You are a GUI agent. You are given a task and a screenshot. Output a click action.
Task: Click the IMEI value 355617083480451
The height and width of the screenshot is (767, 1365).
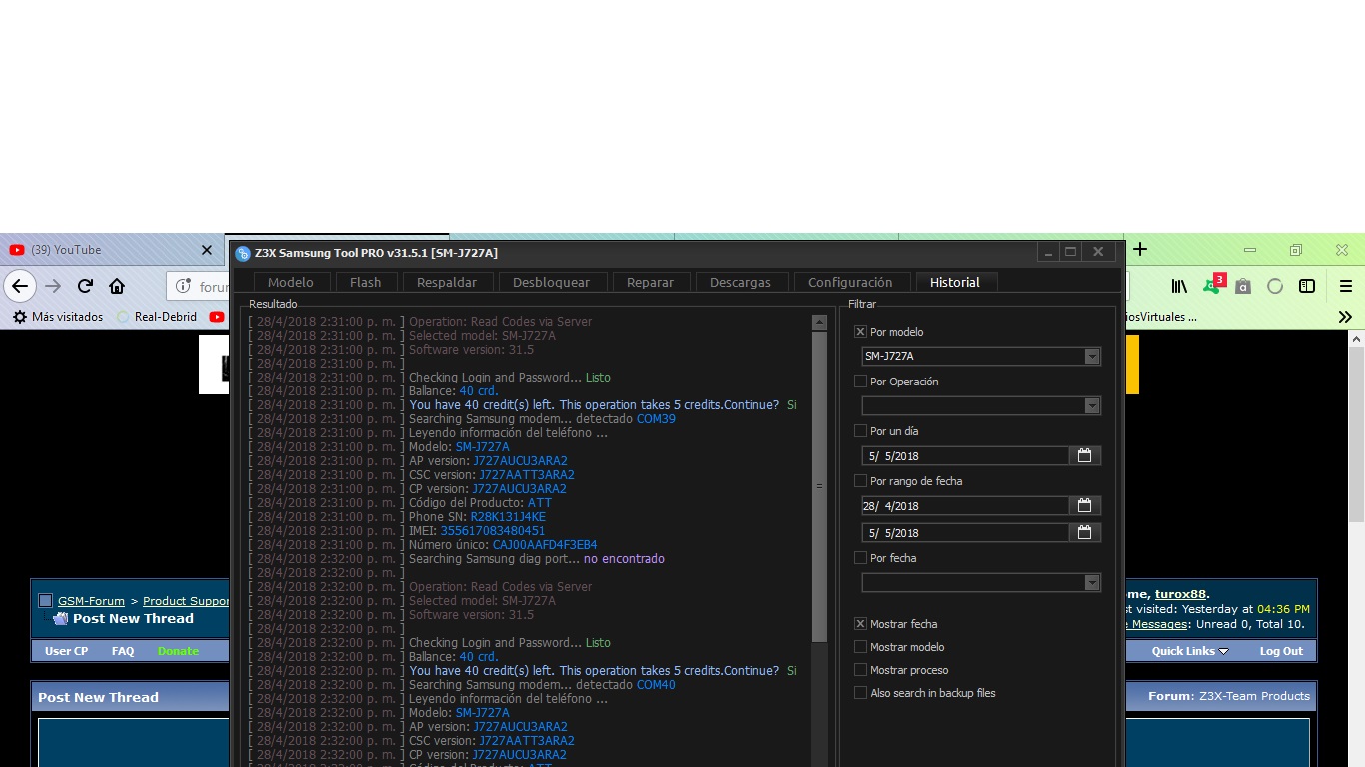pos(493,531)
